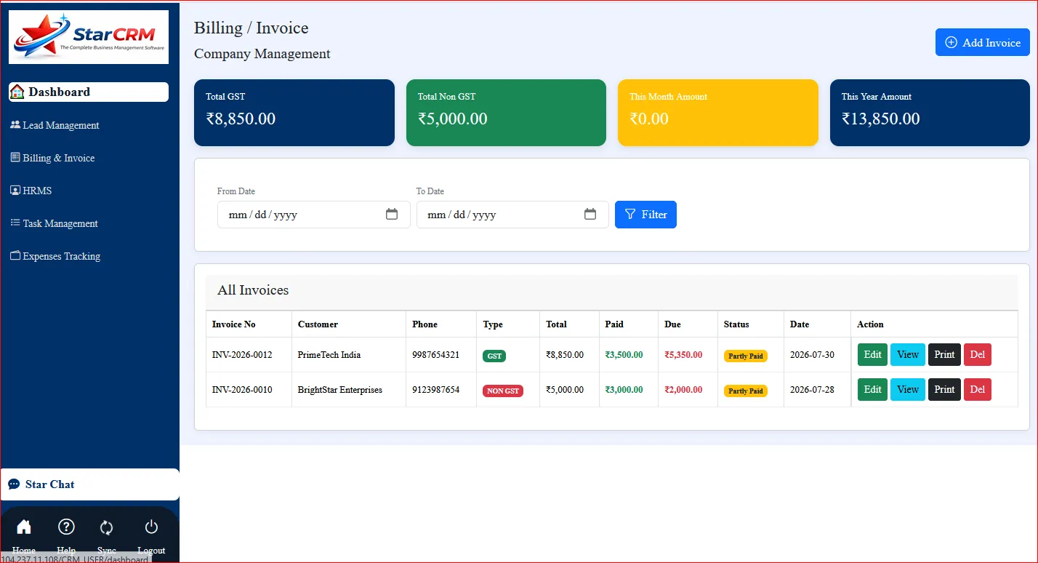The width and height of the screenshot is (1038, 563).
Task: Click the Total Non GST card
Action: click(506, 113)
